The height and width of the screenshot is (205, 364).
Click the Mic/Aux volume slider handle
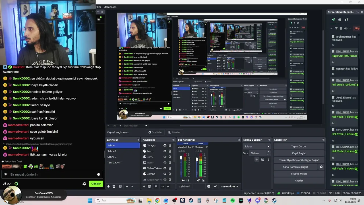[x=197, y=159]
